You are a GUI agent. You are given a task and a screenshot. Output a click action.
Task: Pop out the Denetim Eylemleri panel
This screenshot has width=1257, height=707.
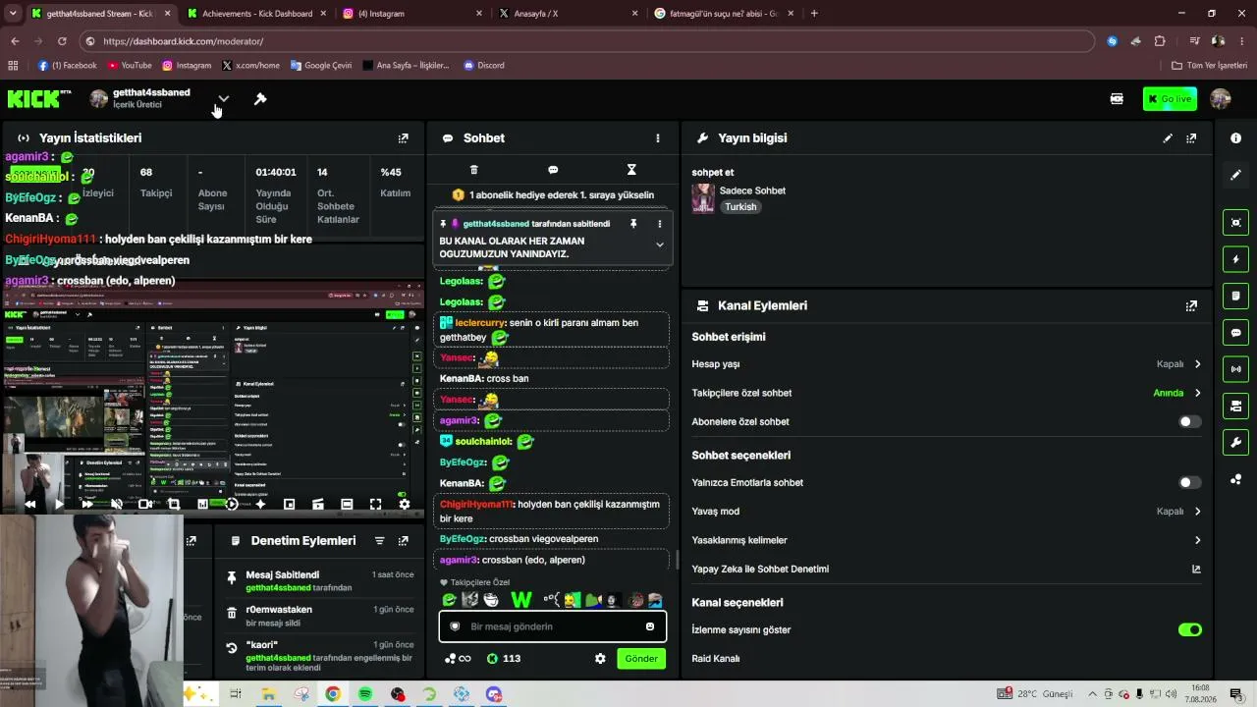tap(403, 541)
